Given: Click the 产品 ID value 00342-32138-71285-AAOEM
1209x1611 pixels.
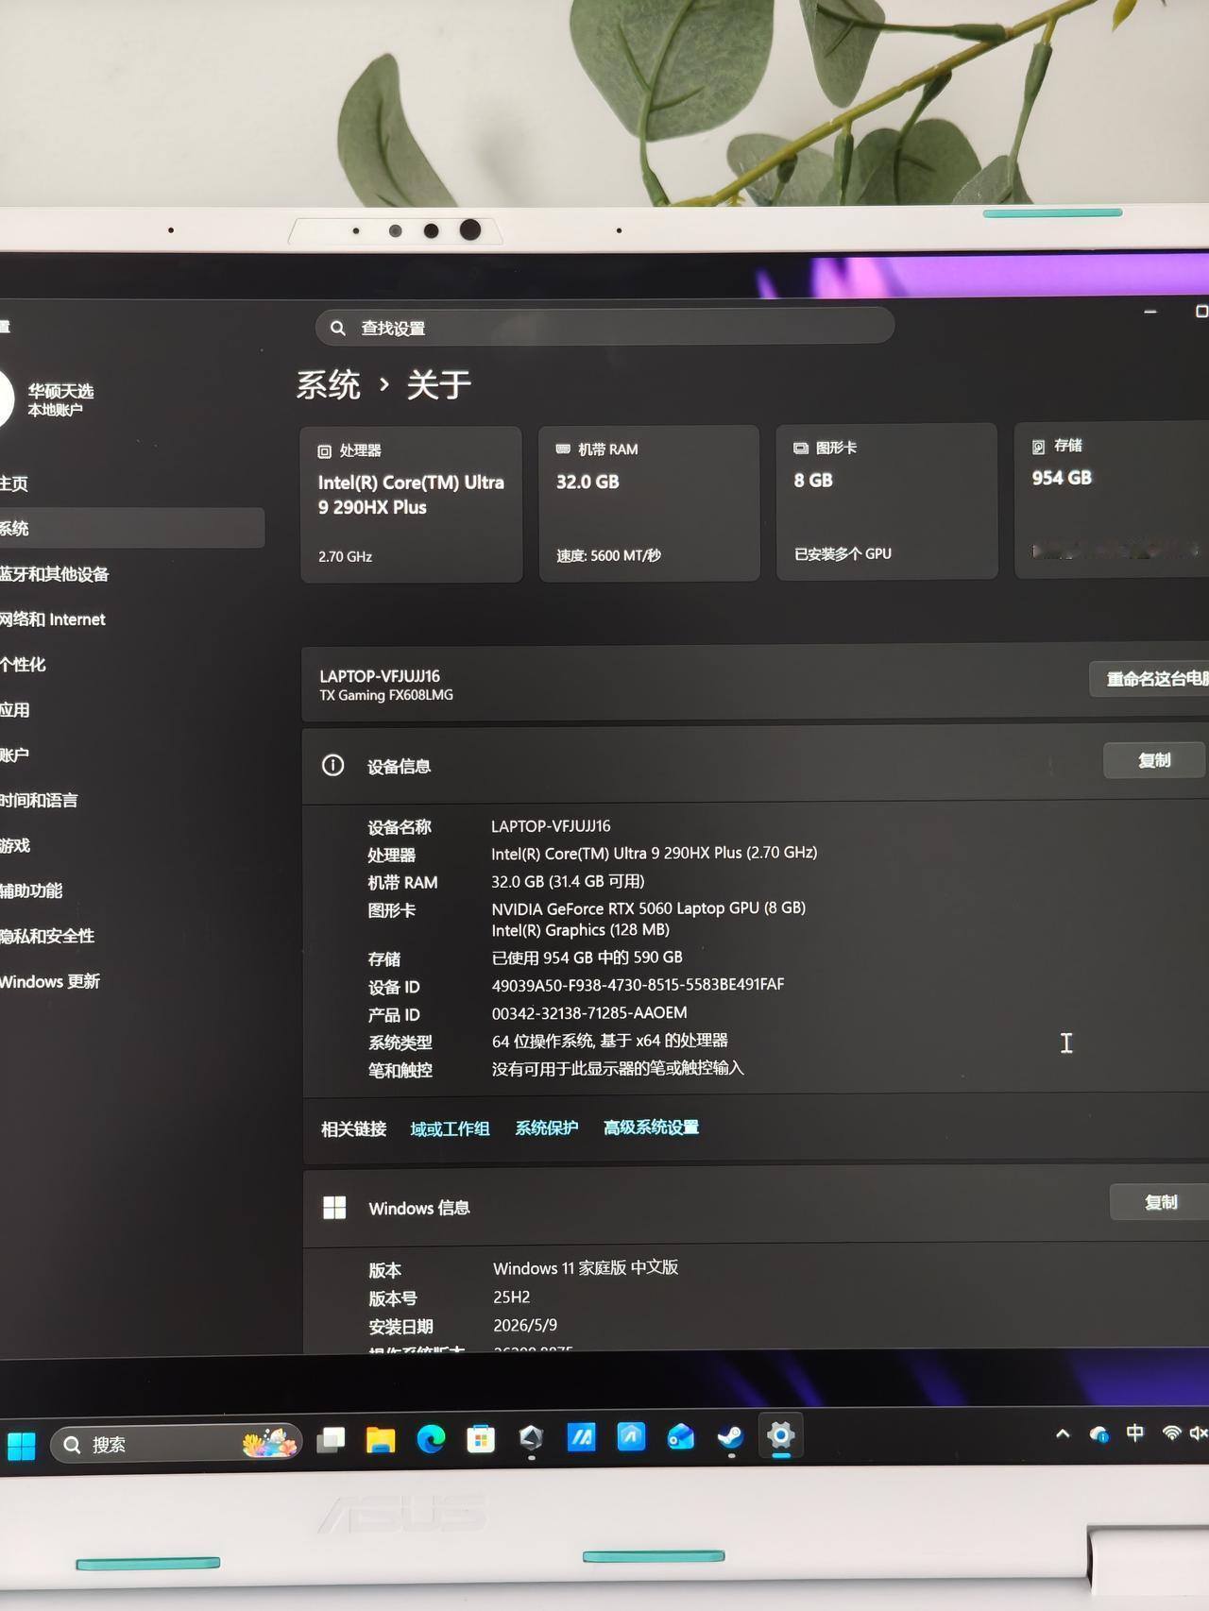Looking at the screenshot, I should (x=589, y=1012).
